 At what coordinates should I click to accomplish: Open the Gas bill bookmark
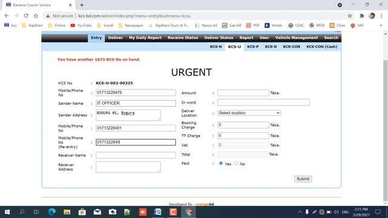[x=232, y=25]
